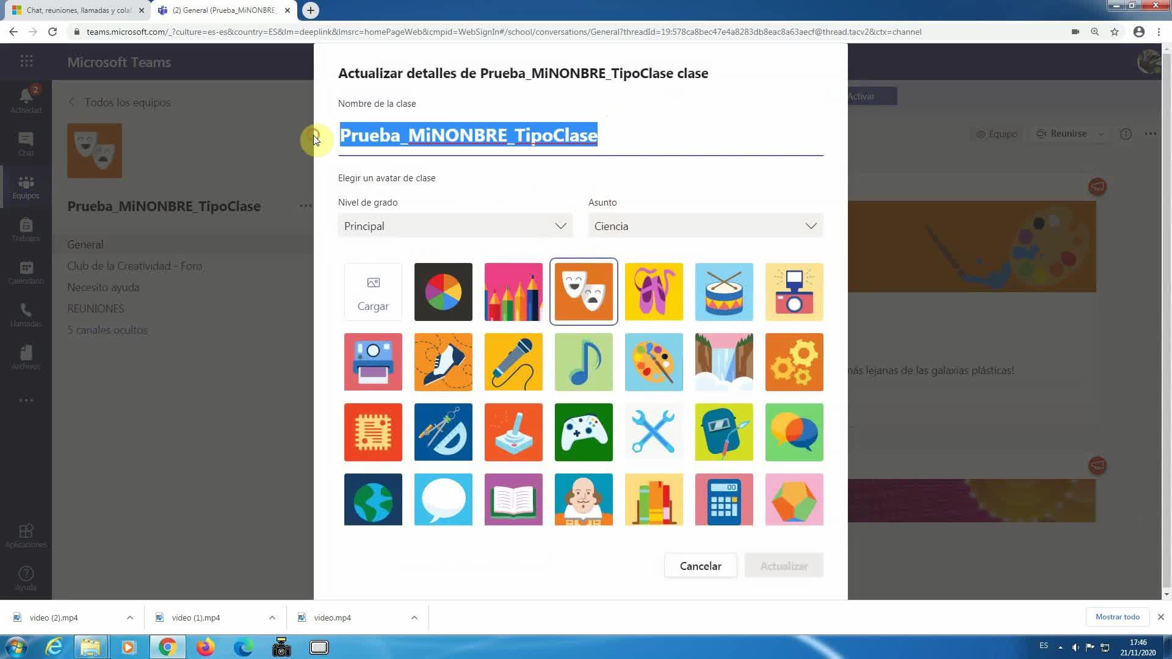
Task: Bookmark this page with star icon
Action: tap(1115, 32)
